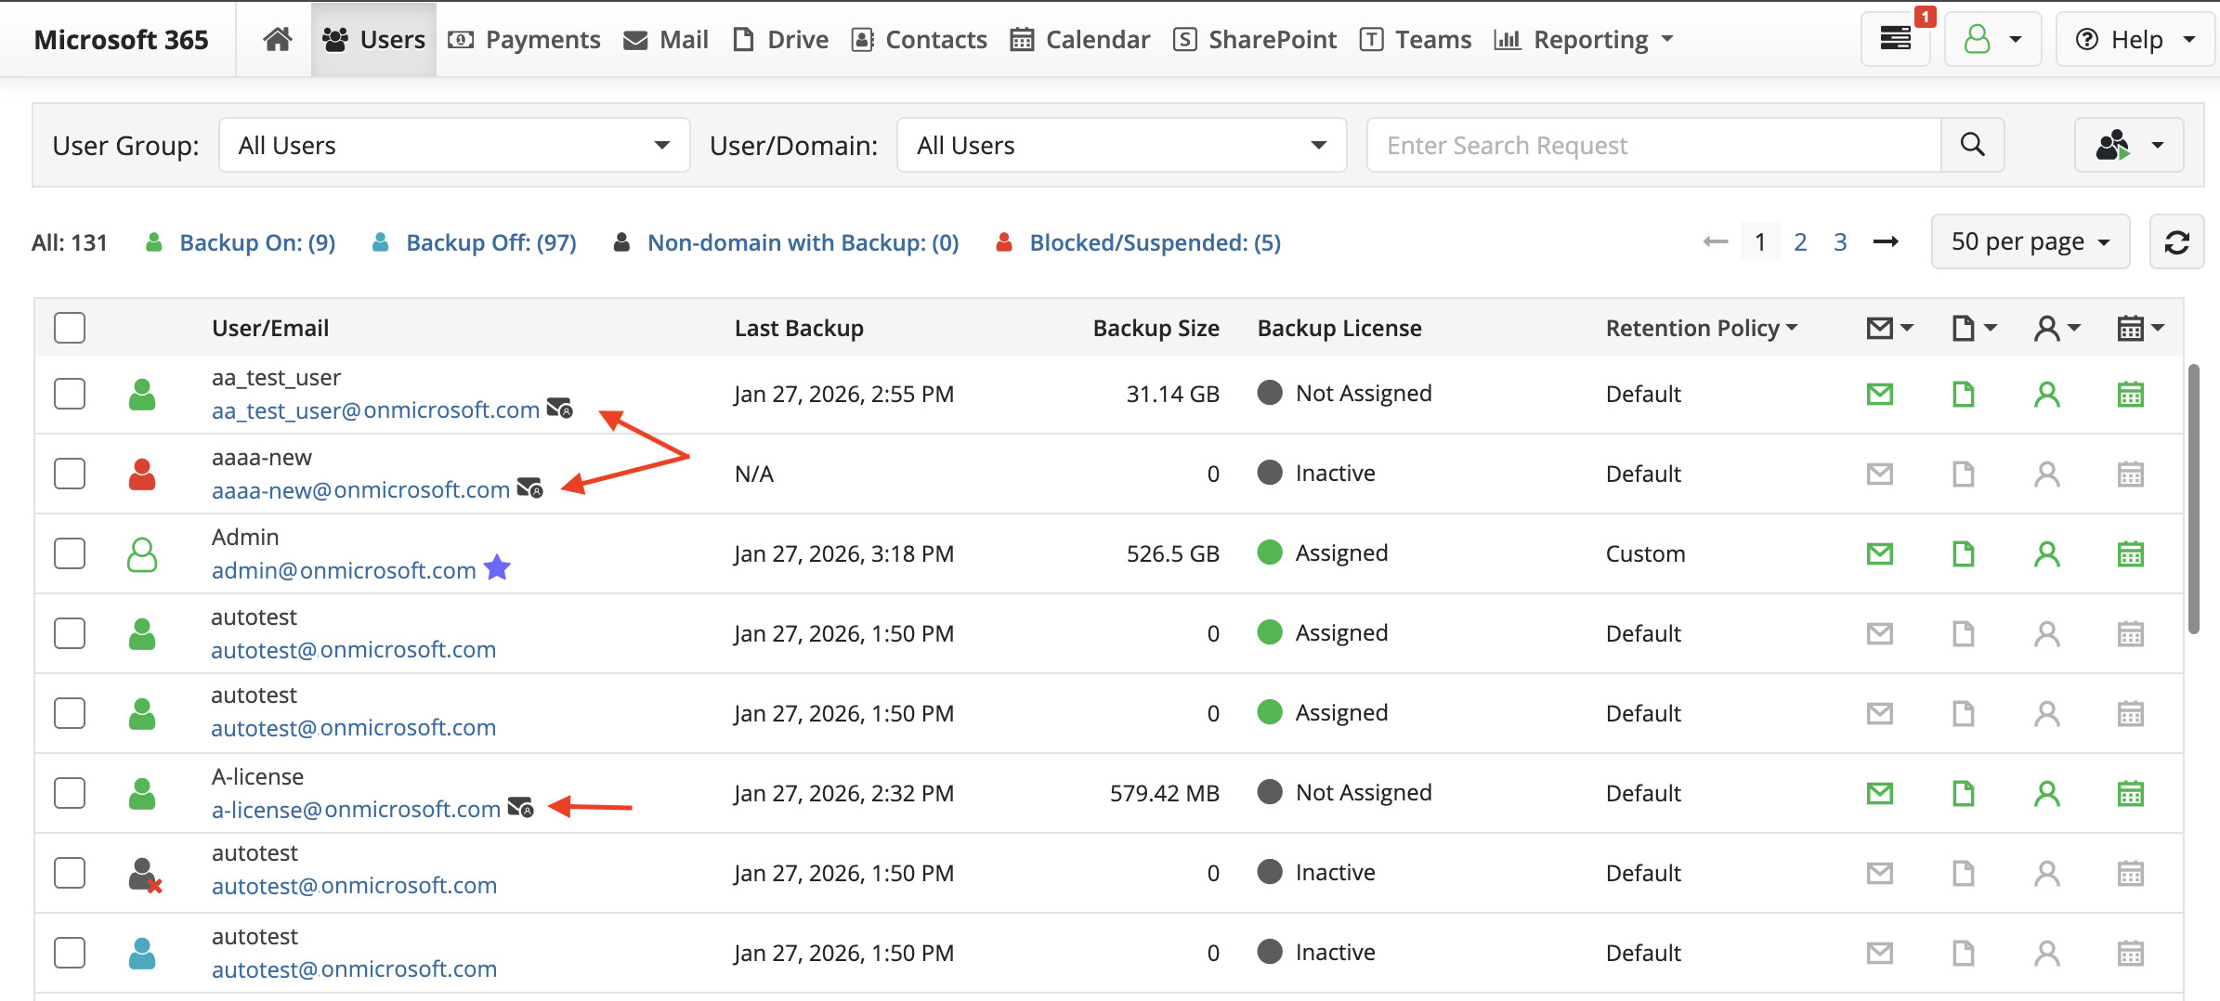Check the aa_test_user row checkbox
2220x1001 pixels.
point(70,394)
